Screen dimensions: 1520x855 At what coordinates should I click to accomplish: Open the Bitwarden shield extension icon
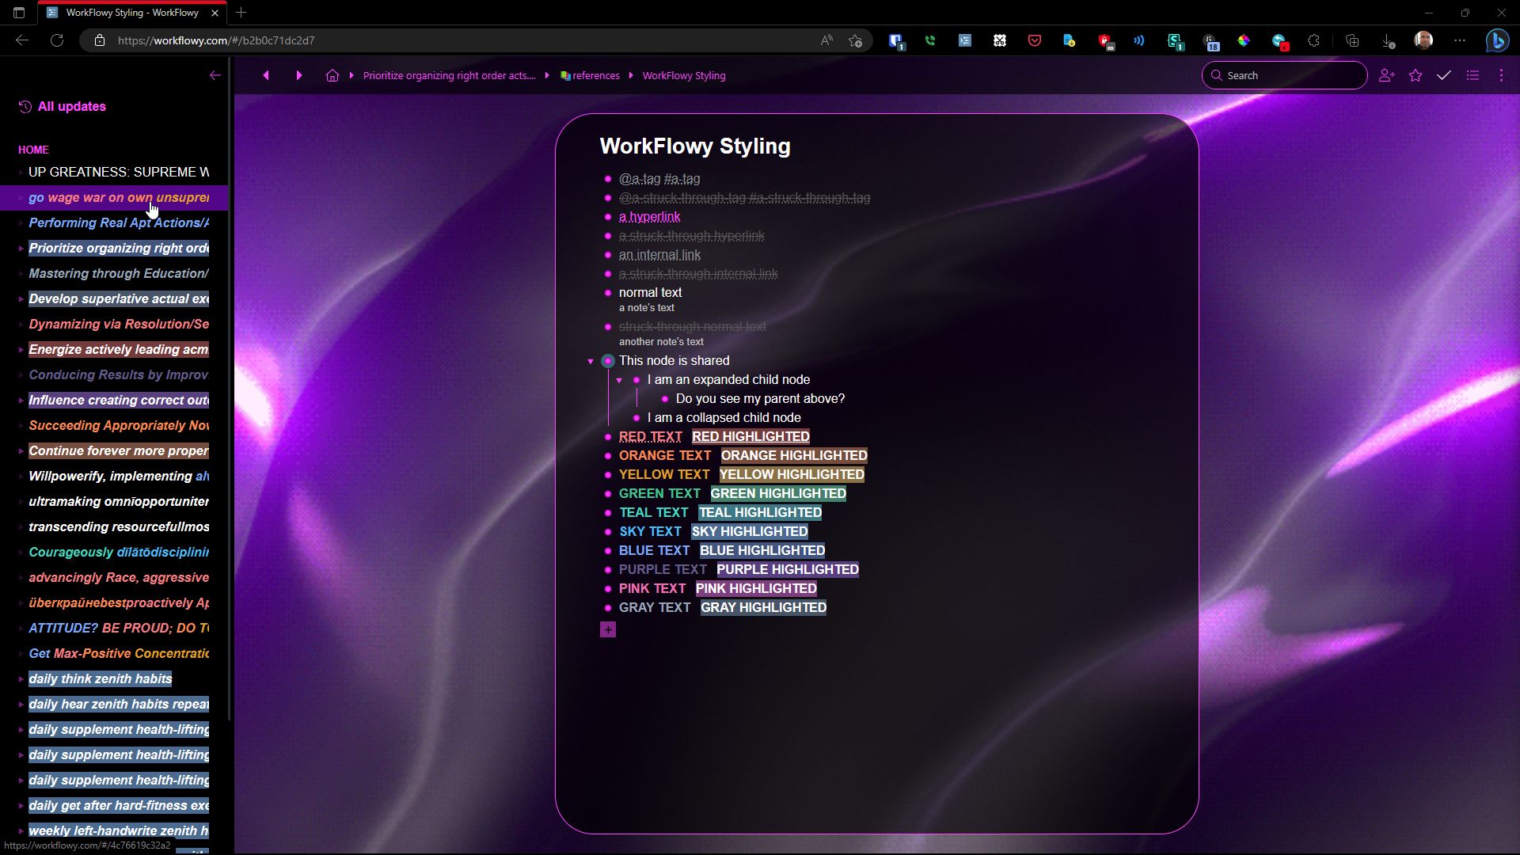click(895, 41)
